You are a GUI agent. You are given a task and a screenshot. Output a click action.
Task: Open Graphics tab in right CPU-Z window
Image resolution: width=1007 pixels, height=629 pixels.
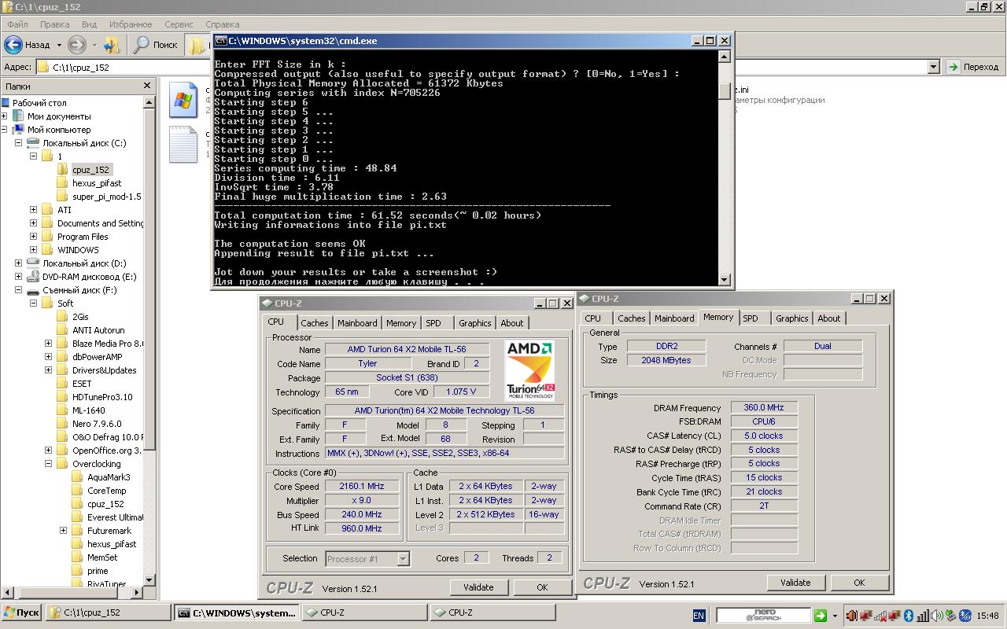tap(791, 318)
